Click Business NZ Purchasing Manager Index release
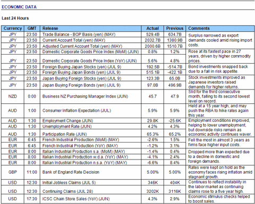 [85, 96]
